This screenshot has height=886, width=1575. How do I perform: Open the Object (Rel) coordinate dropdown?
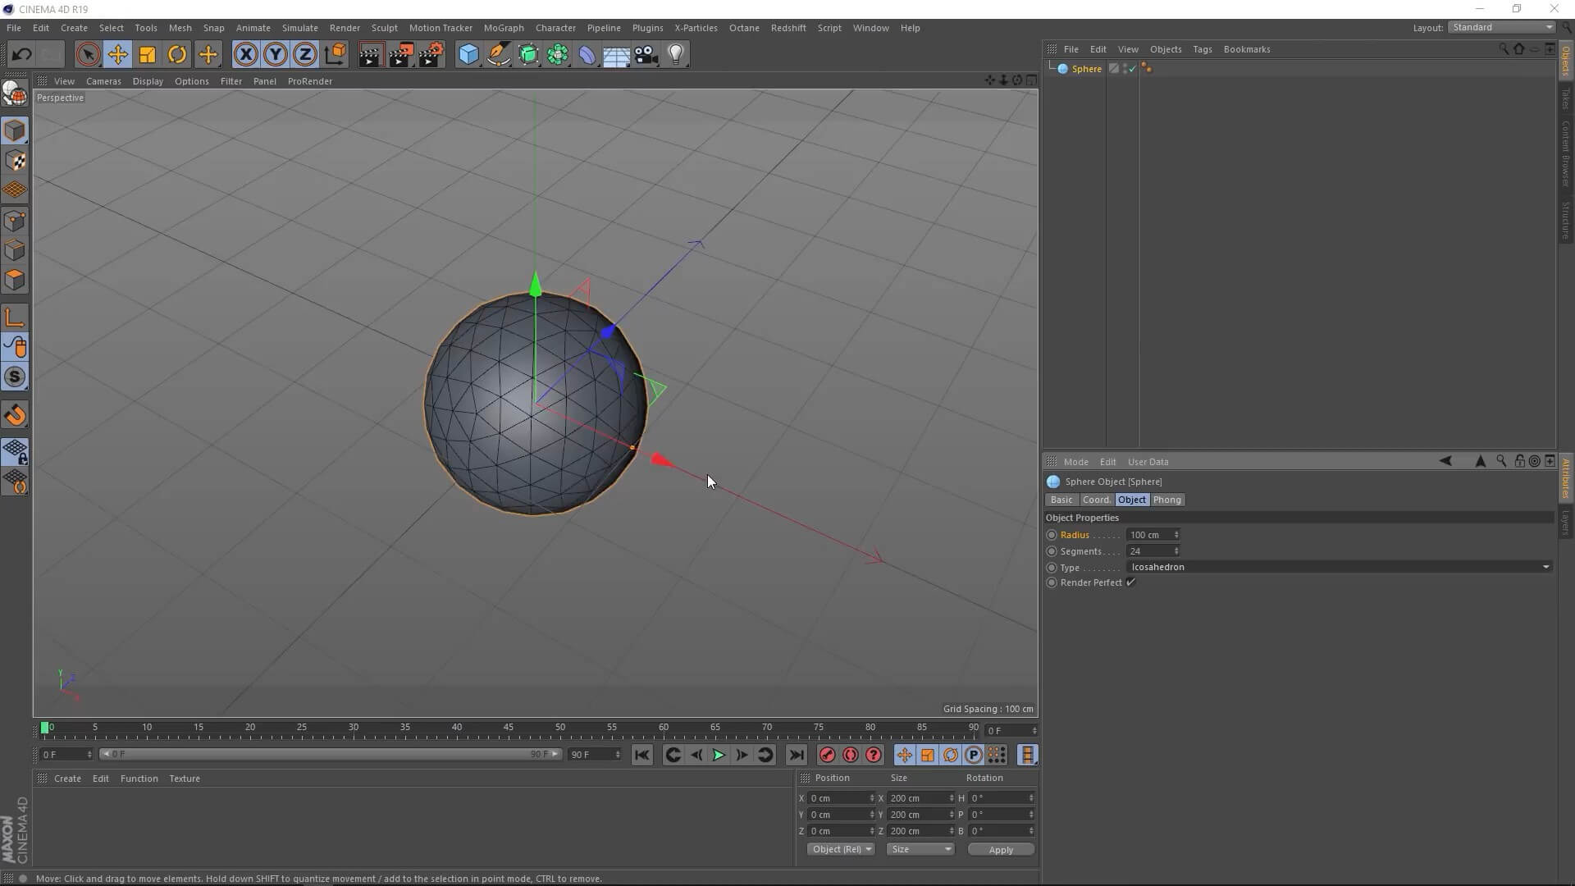[841, 849]
